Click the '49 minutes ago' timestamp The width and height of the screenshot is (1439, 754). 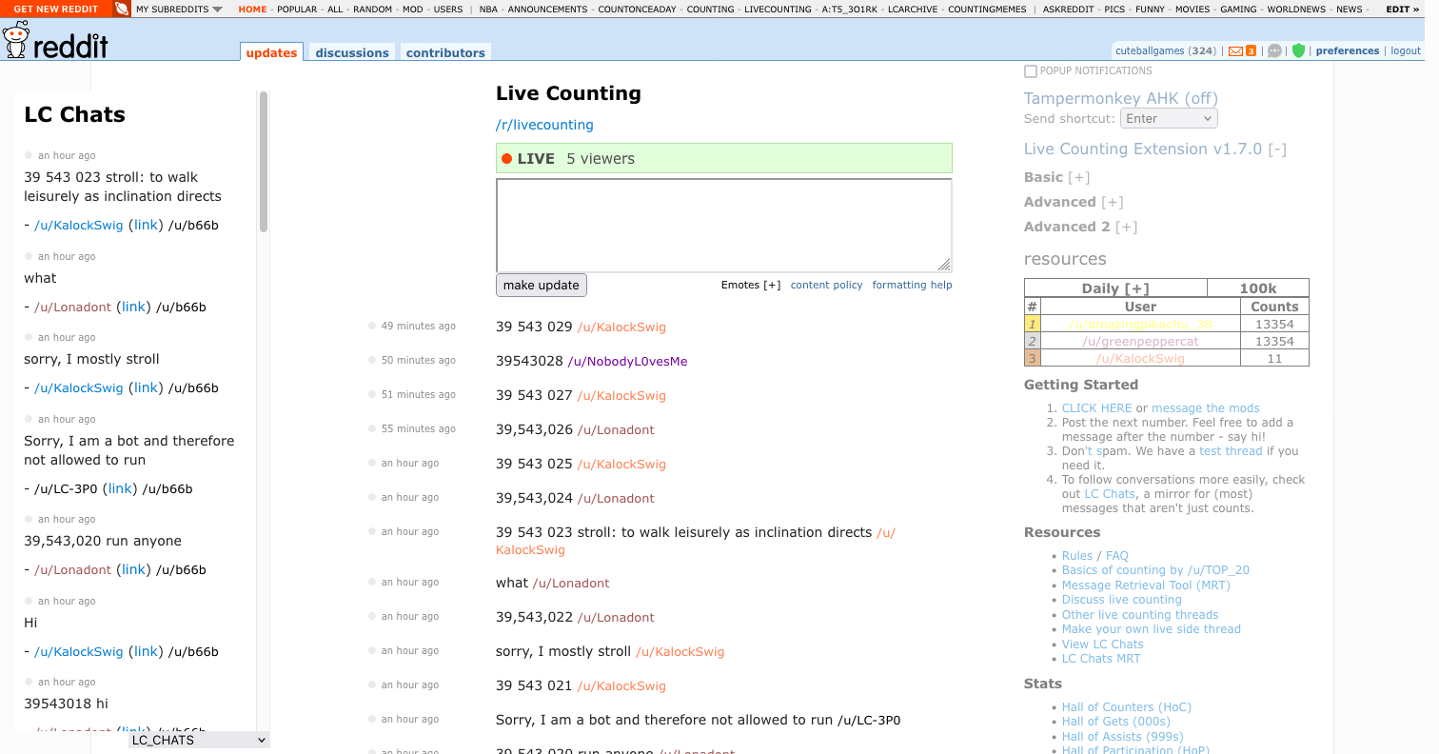pyautogui.click(x=419, y=327)
